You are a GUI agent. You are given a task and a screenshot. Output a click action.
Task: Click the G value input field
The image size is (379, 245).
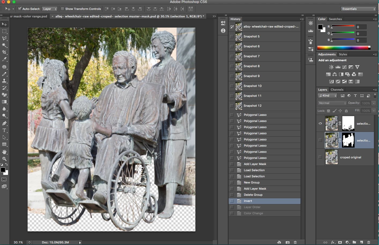pos(361,34)
